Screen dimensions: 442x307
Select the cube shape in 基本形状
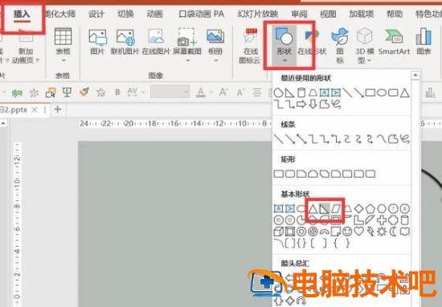279,231
